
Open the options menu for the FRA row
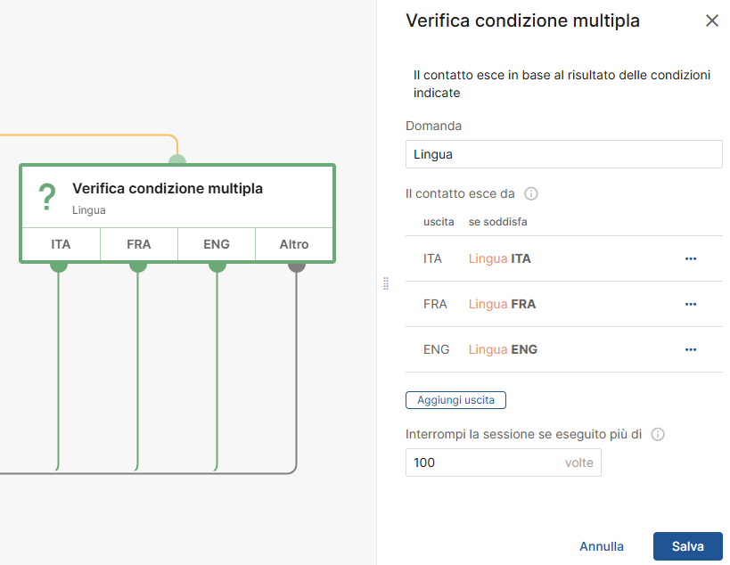(x=691, y=304)
